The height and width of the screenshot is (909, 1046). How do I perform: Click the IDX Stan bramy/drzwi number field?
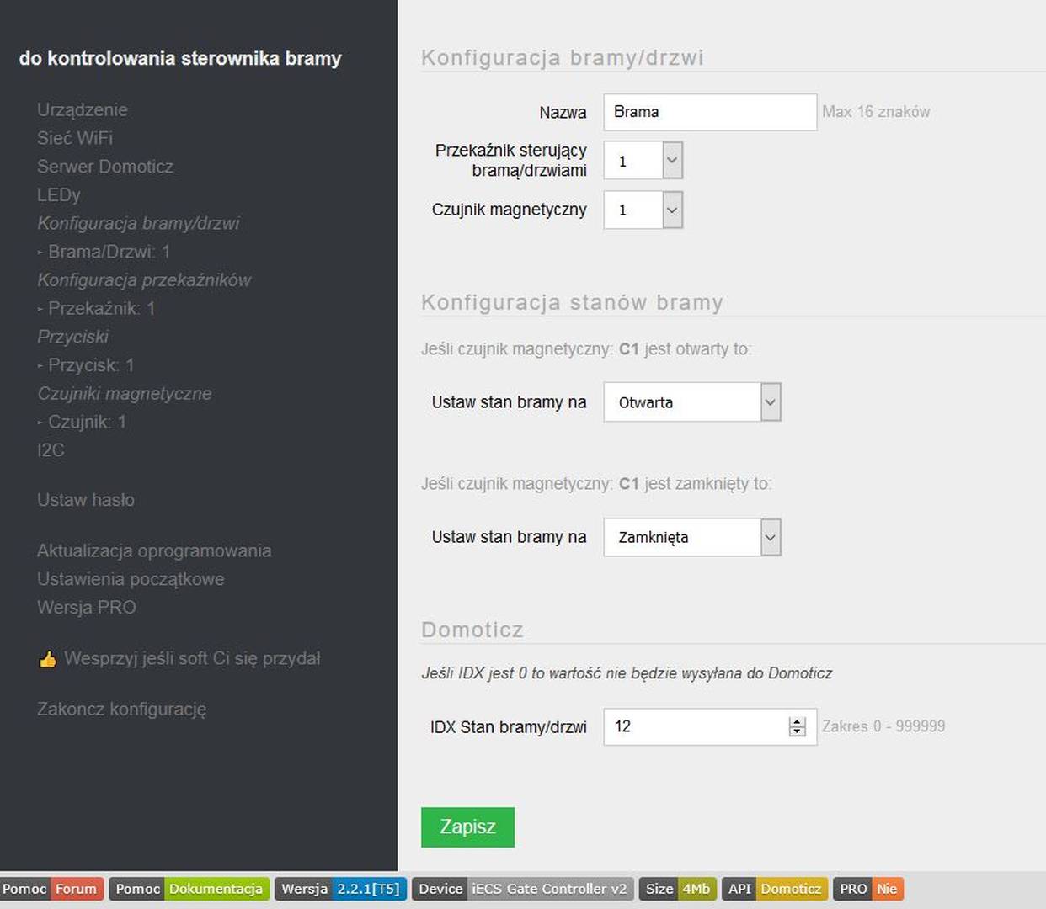click(710, 726)
